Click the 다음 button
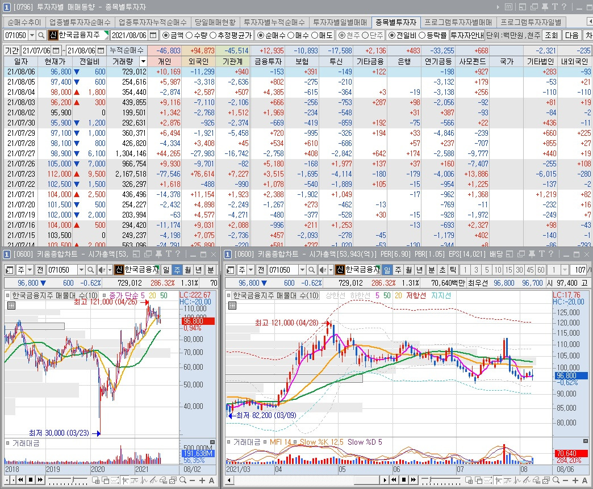The height and width of the screenshot is (489, 593). pos(571,35)
